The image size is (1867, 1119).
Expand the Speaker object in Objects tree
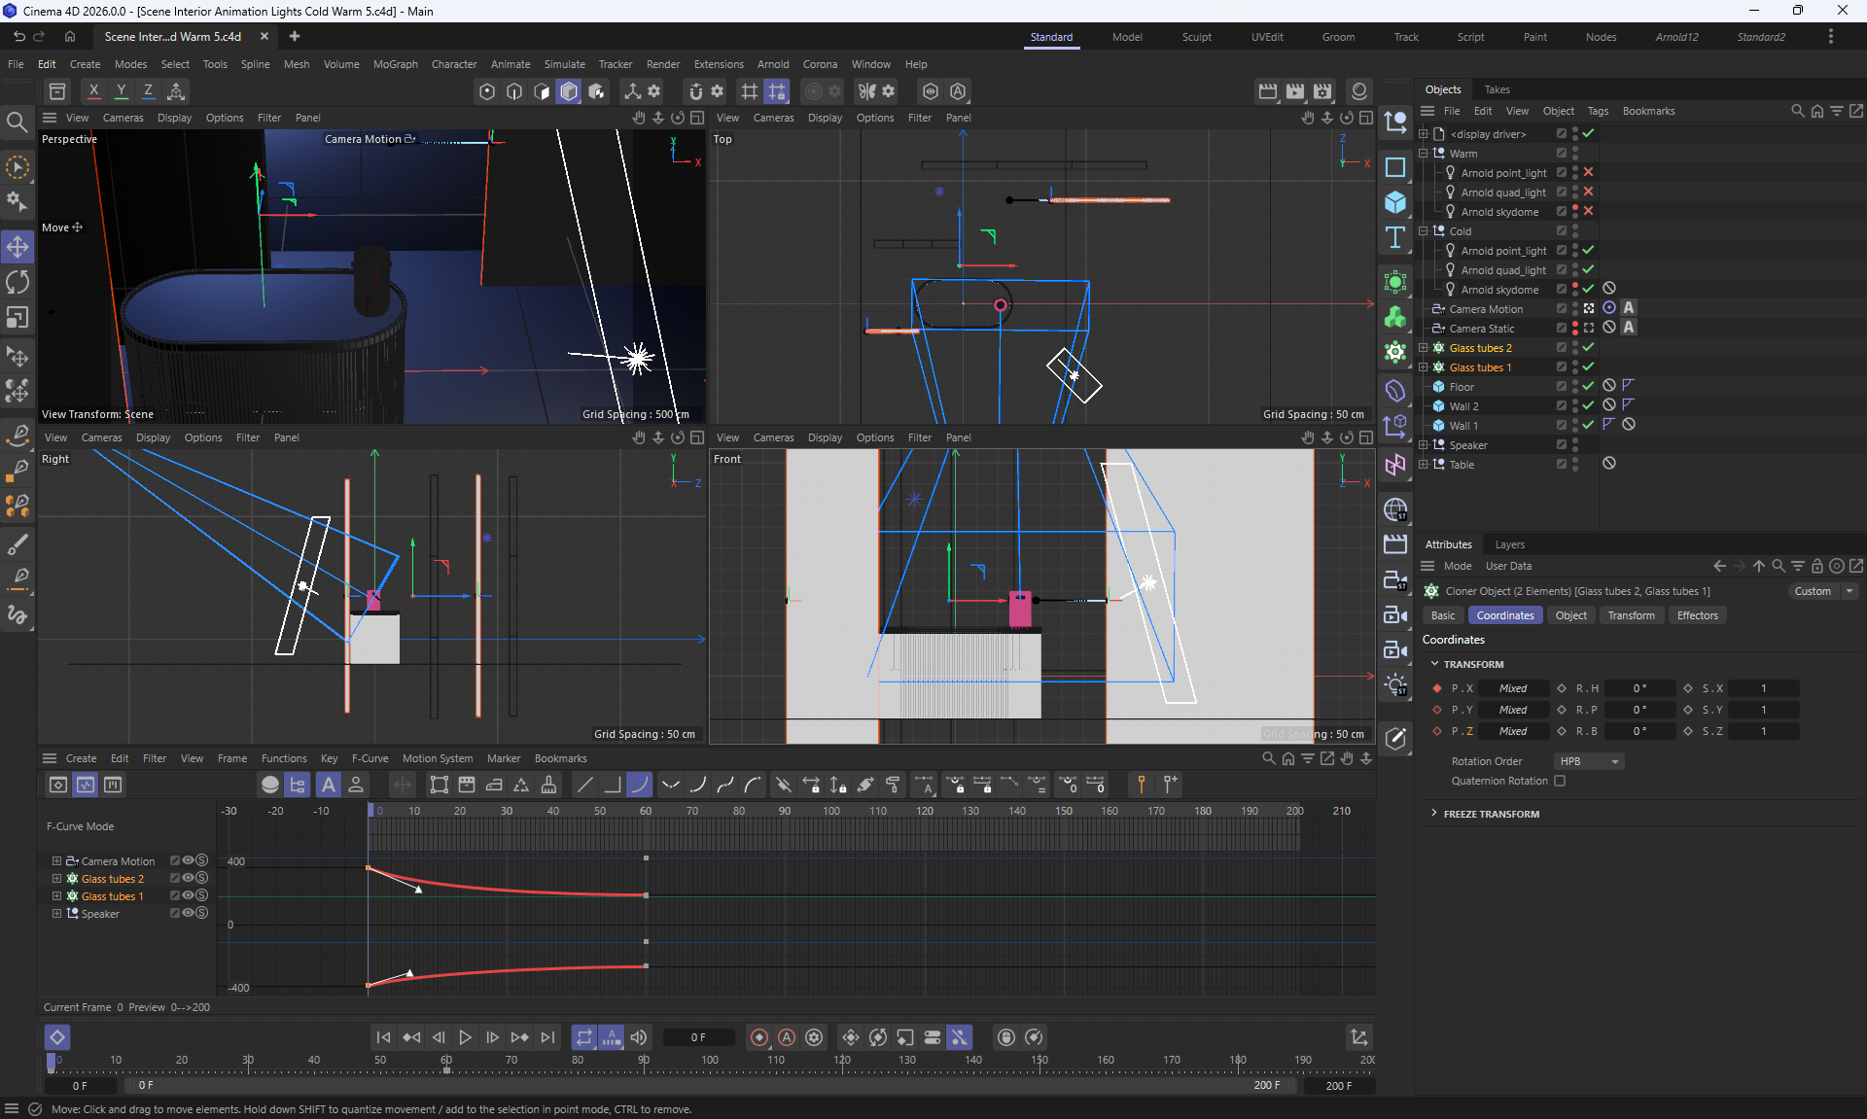tap(1424, 445)
